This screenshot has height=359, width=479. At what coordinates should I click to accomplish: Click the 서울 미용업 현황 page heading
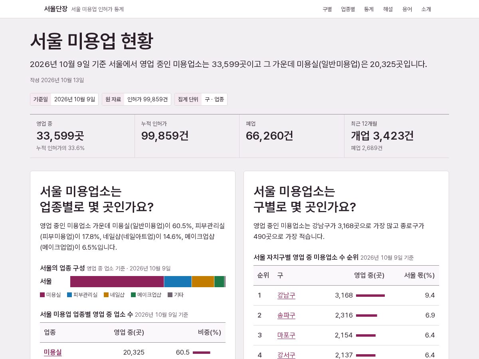(x=91, y=41)
